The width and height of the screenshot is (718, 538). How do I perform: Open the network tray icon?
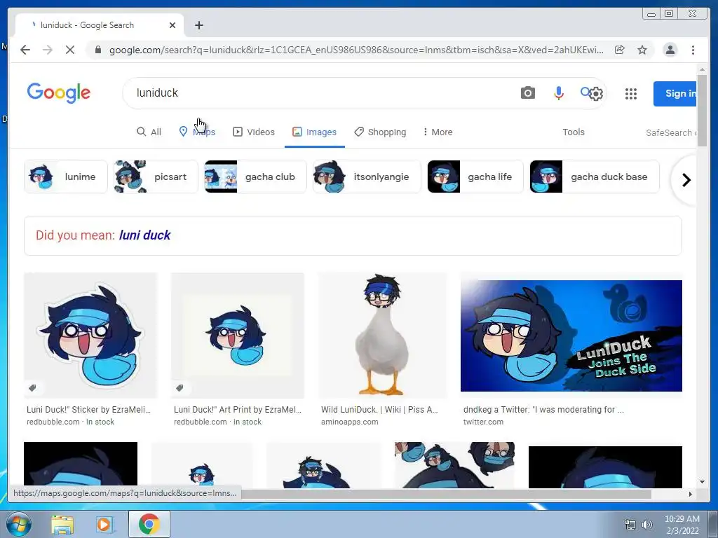[630, 525]
